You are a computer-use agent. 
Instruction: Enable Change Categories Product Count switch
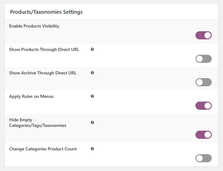pyautogui.click(x=204, y=158)
